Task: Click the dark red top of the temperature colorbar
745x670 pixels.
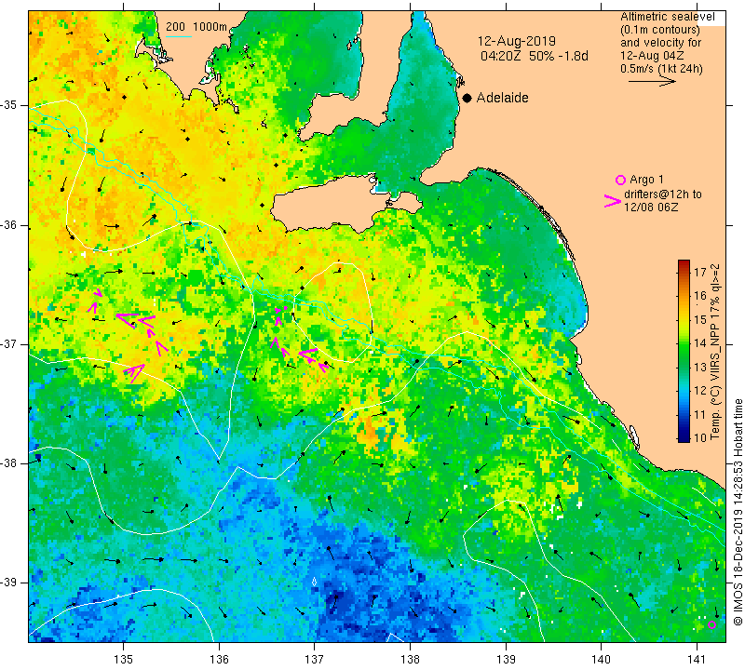Action: pyautogui.click(x=684, y=263)
